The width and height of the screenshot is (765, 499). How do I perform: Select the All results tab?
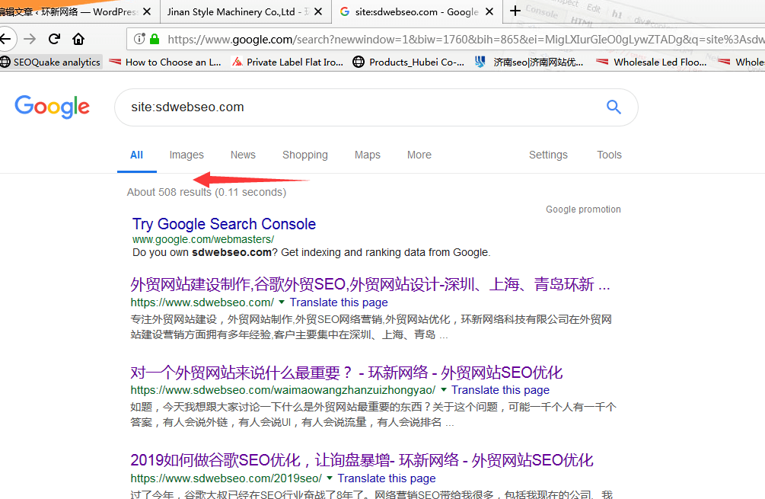coord(136,155)
